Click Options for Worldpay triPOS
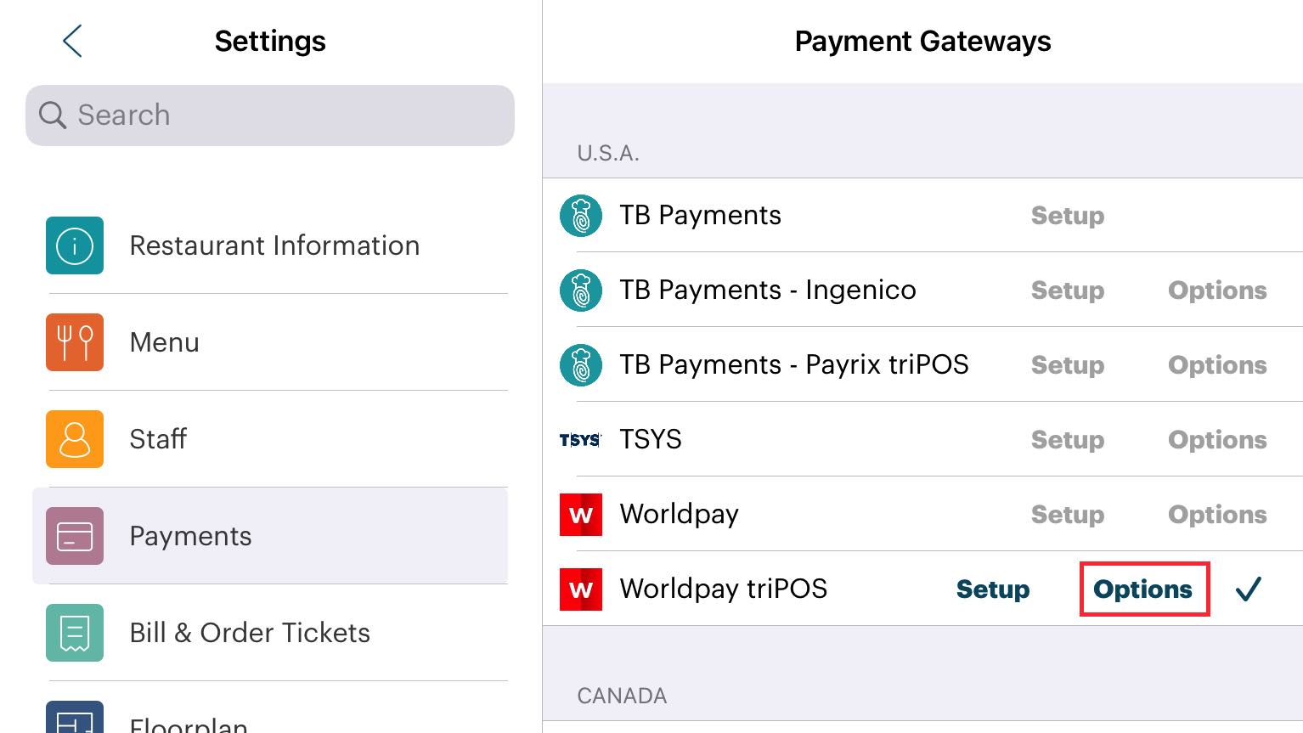 1142,589
